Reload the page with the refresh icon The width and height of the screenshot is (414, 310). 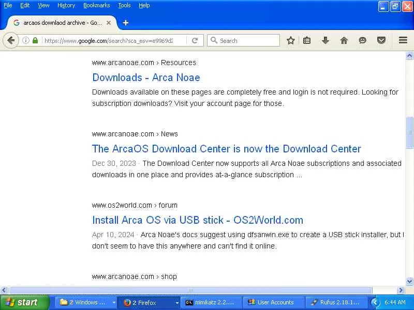coord(195,41)
